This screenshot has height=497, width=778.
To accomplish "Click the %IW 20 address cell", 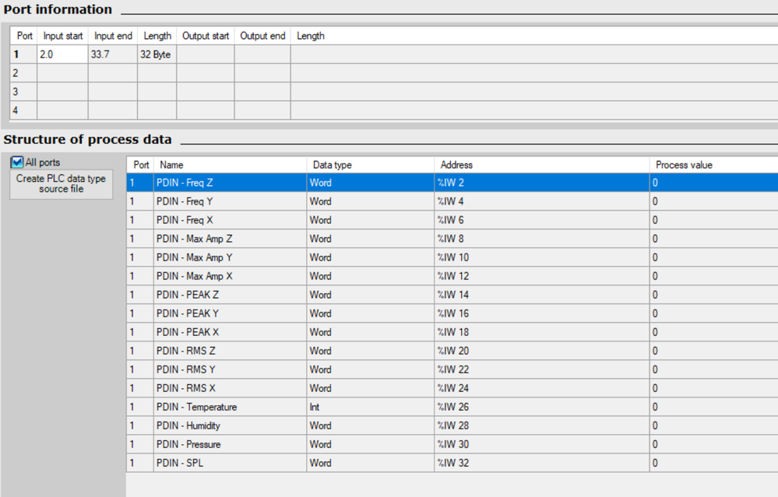I will coord(542,351).
